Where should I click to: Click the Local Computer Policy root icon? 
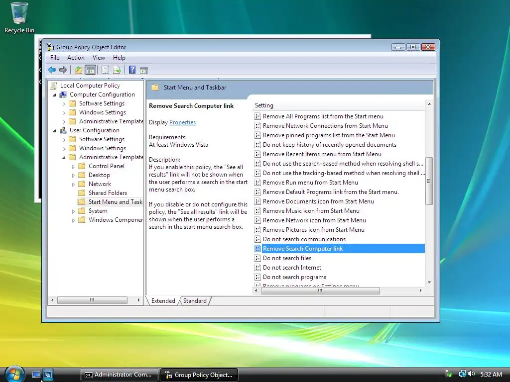coord(54,86)
